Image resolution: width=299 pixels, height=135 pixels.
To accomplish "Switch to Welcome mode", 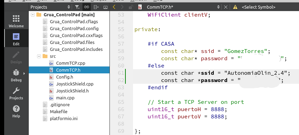I will 16,21.
